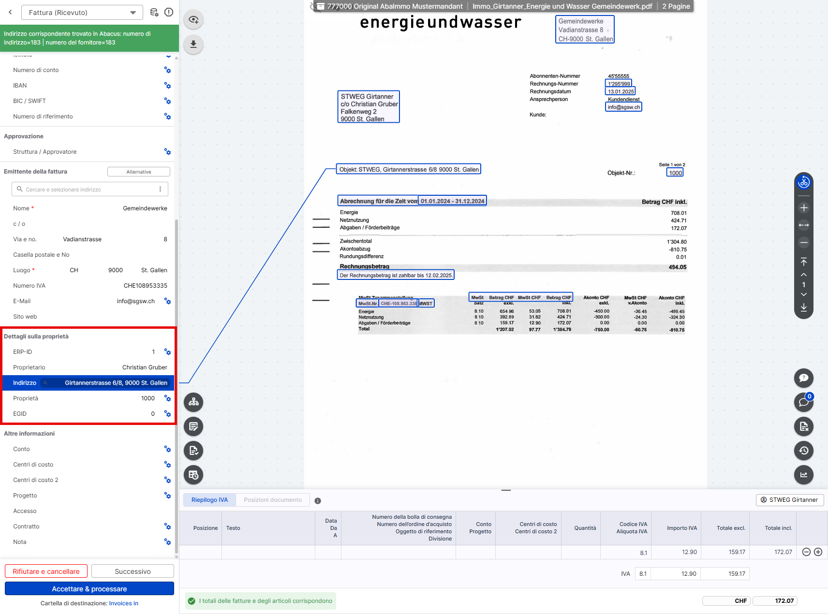
Task: Click Accettare & processare button
Action: 89,589
